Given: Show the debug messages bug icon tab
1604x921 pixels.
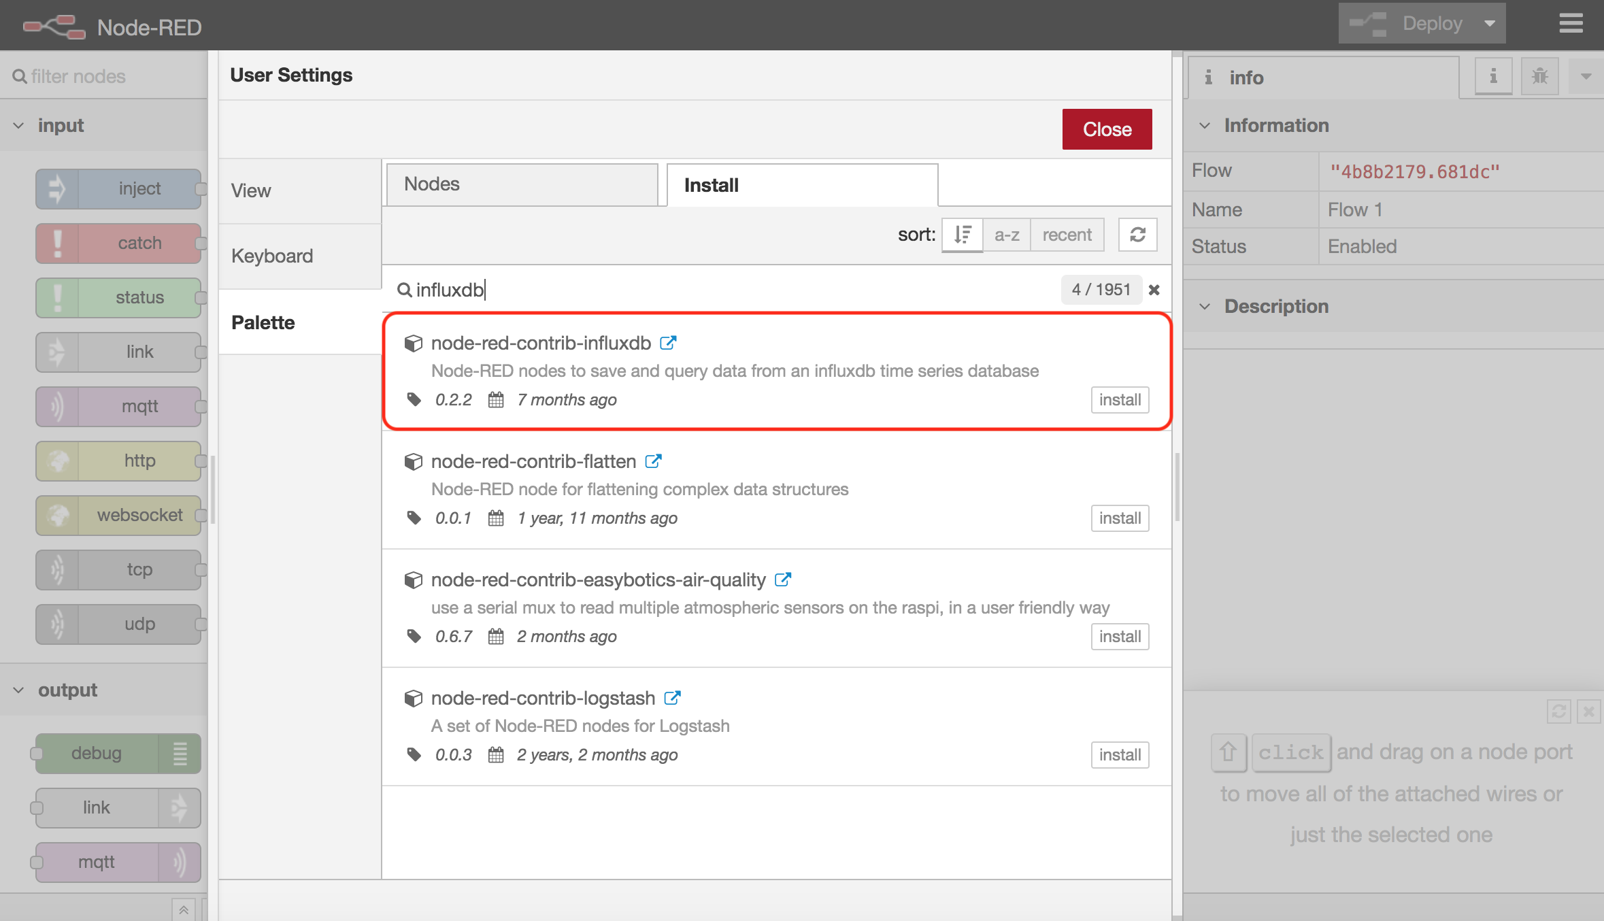Looking at the screenshot, I should tap(1540, 76).
